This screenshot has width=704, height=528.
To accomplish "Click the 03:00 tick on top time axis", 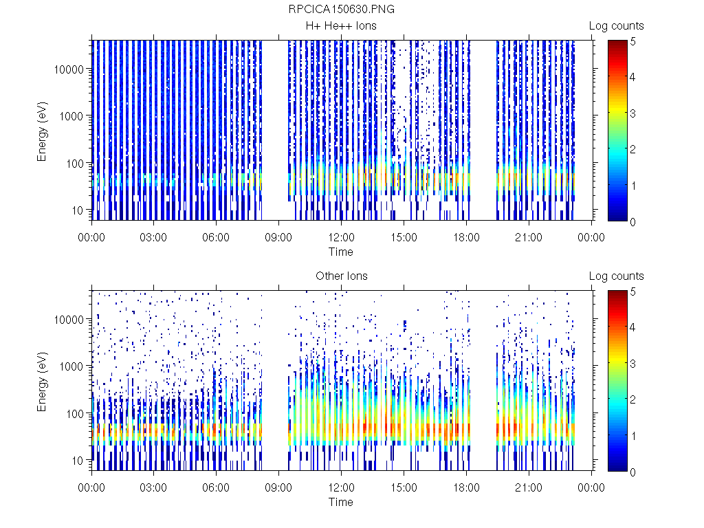I will tap(154, 238).
